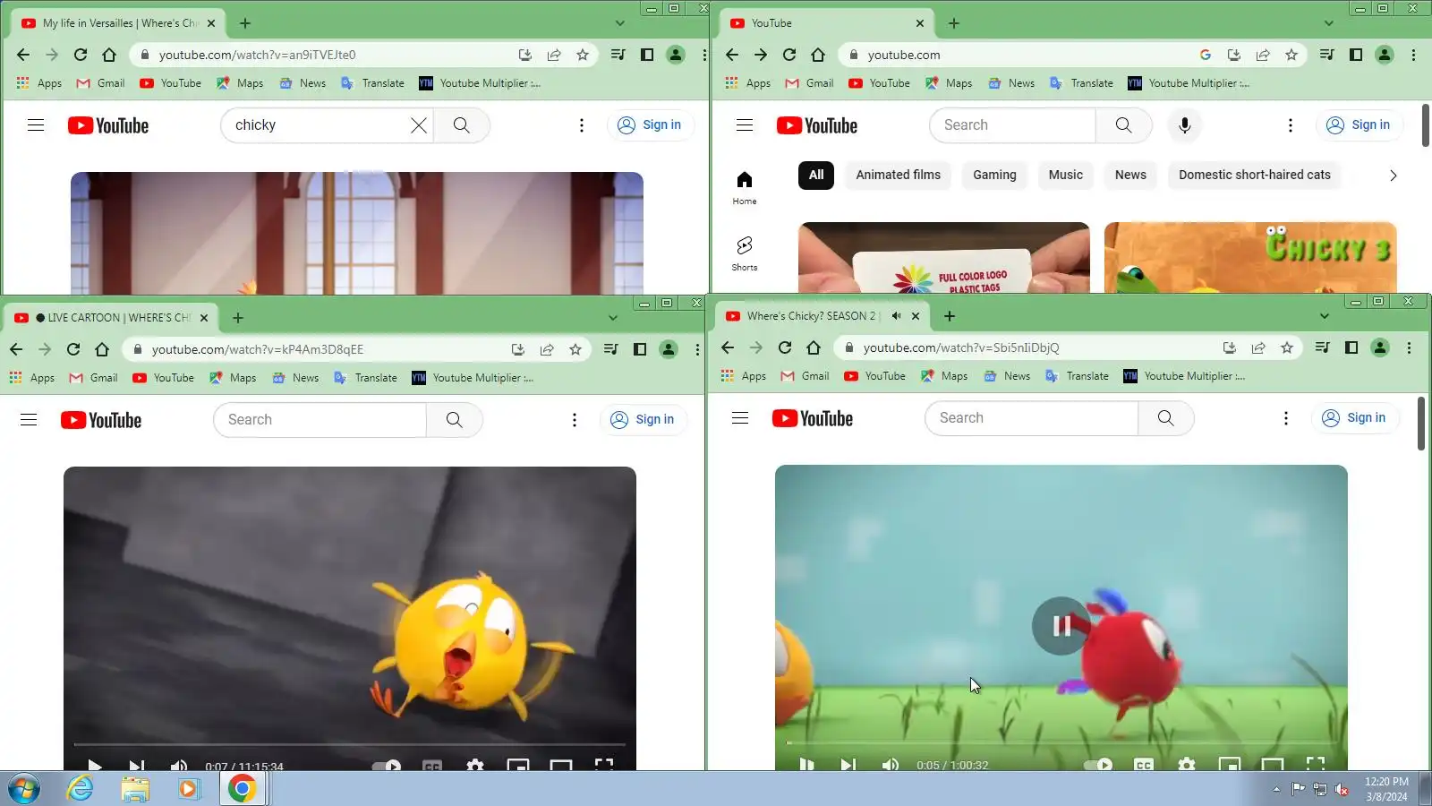Enter fullscreen in the SEASON 2 video player
The width and height of the screenshot is (1432, 806).
click(1316, 764)
